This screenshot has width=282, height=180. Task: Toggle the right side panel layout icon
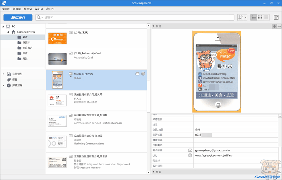[276, 17]
